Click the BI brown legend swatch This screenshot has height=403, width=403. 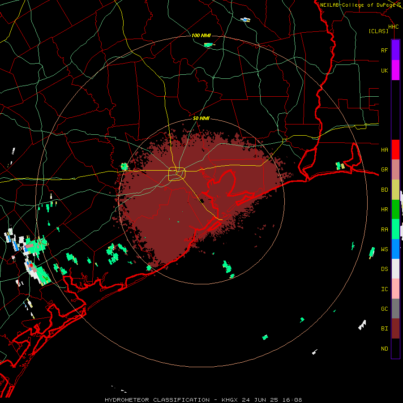[x=395, y=329]
